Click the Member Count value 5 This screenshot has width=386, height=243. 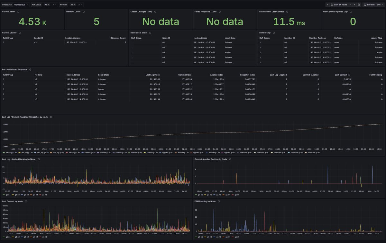[x=96, y=22]
